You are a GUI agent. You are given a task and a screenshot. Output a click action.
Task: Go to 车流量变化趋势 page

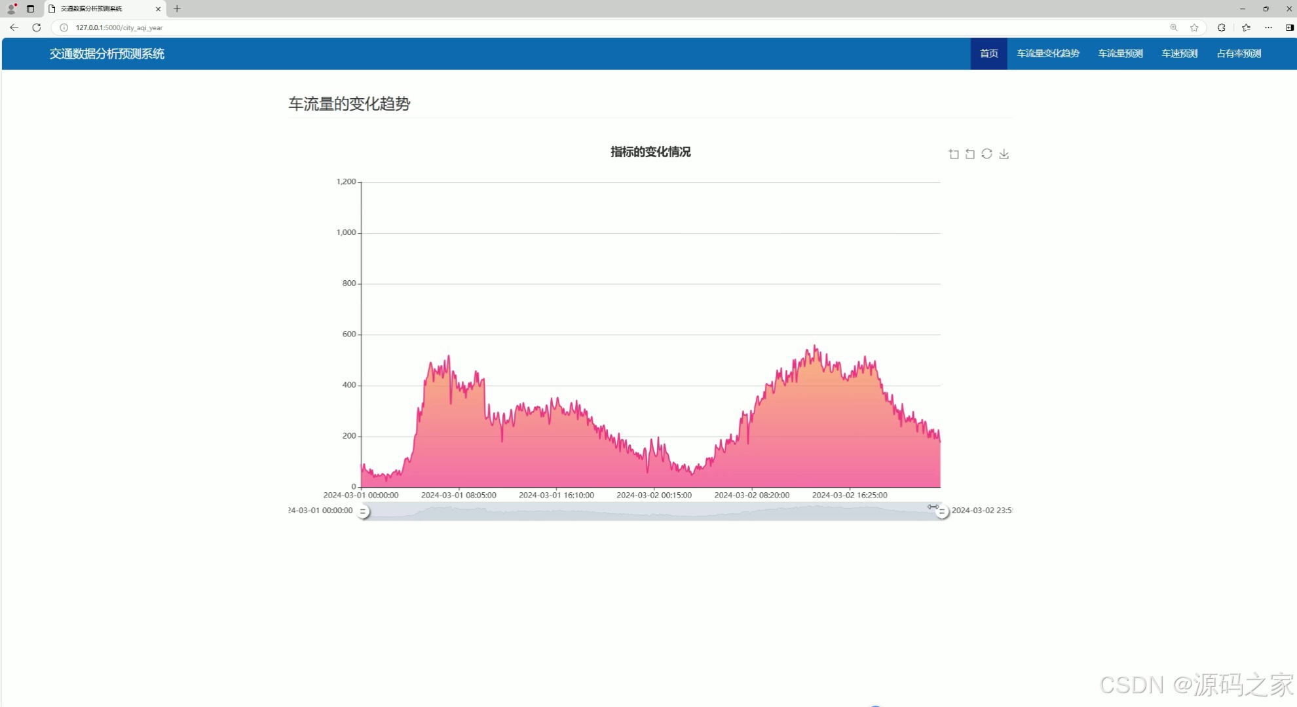(x=1047, y=54)
